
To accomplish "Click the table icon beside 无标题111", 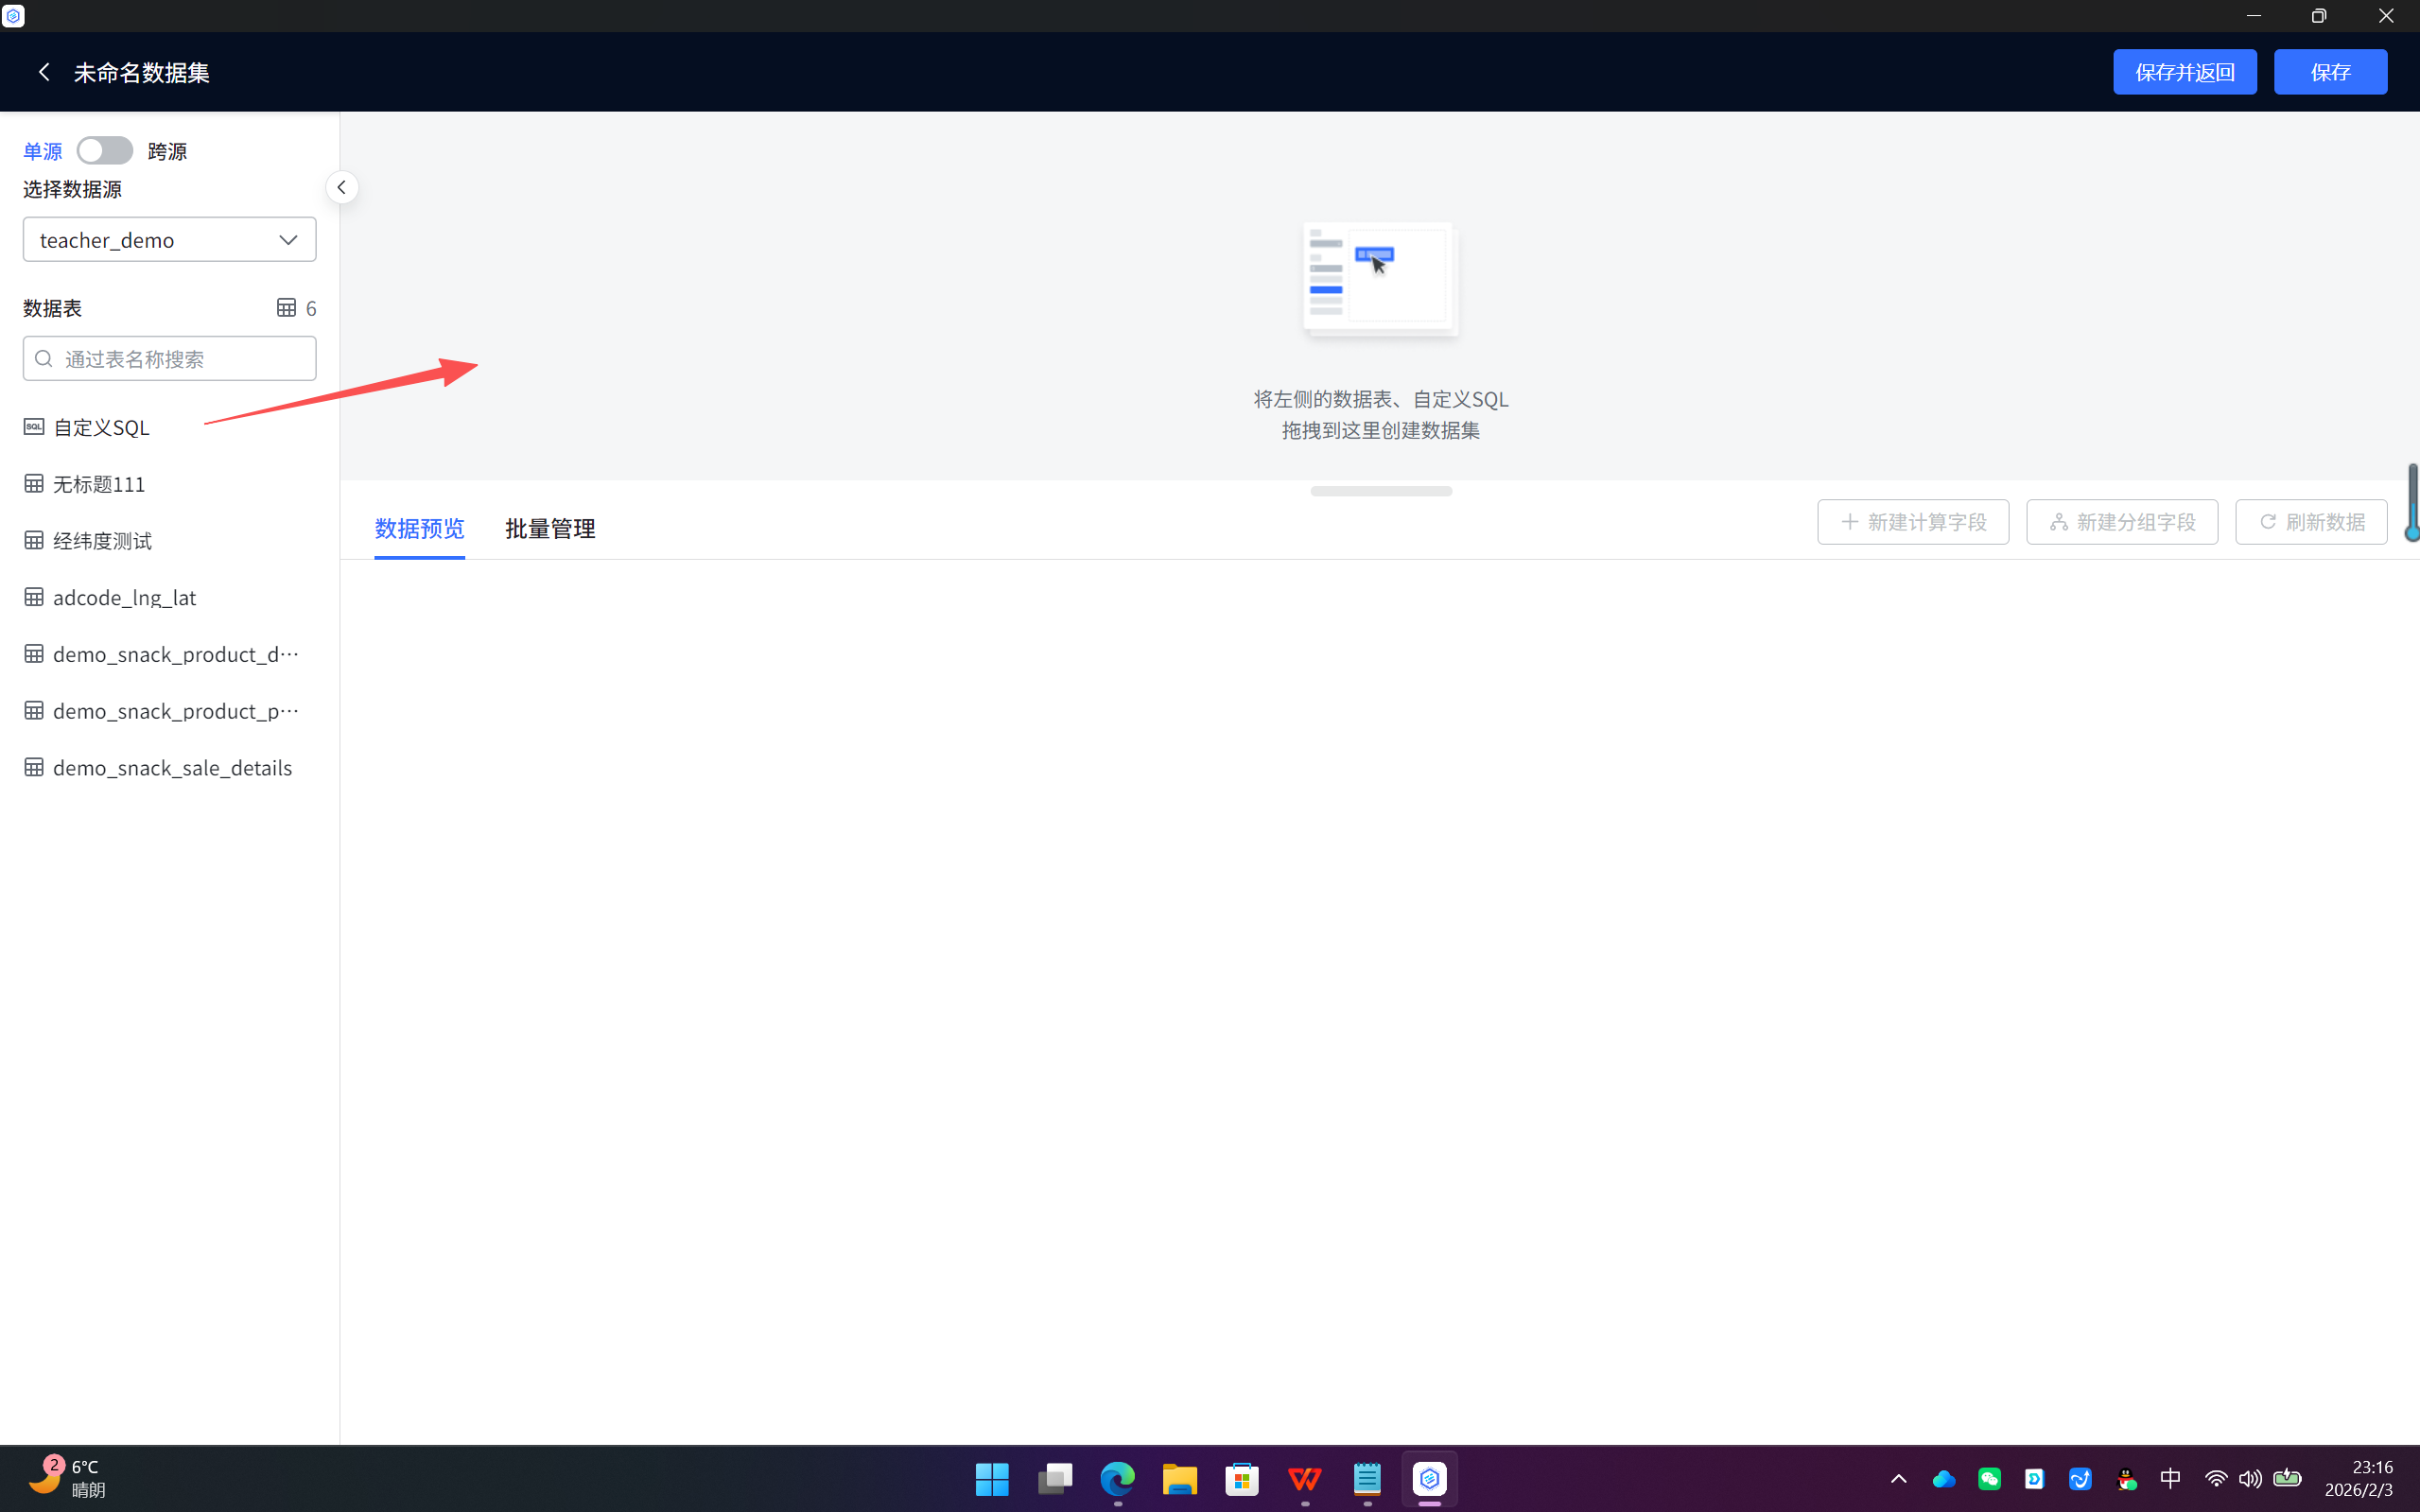I will tap(34, 484).
